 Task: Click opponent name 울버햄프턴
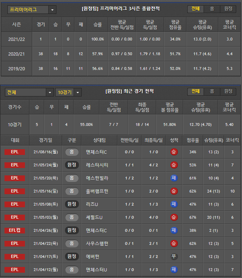(97, 191)
